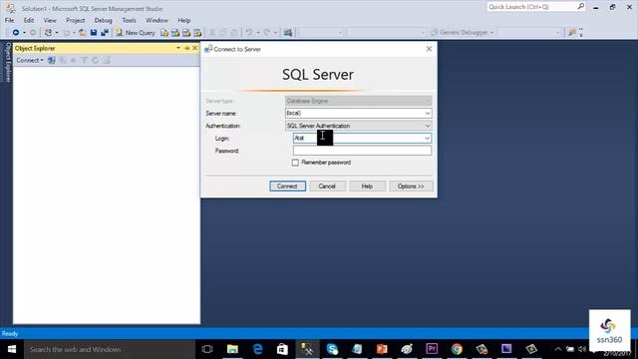Open the Tools menu
Image resolution: width=638 pixels, height=359 pixels.
(129, 20)
